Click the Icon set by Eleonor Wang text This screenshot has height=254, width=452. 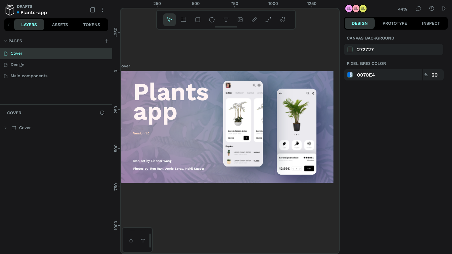click(152, 161)
